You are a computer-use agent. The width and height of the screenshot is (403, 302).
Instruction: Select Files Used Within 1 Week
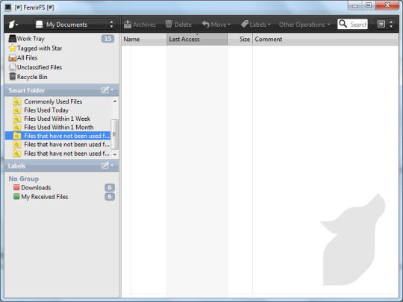click(x=57, y=119)
